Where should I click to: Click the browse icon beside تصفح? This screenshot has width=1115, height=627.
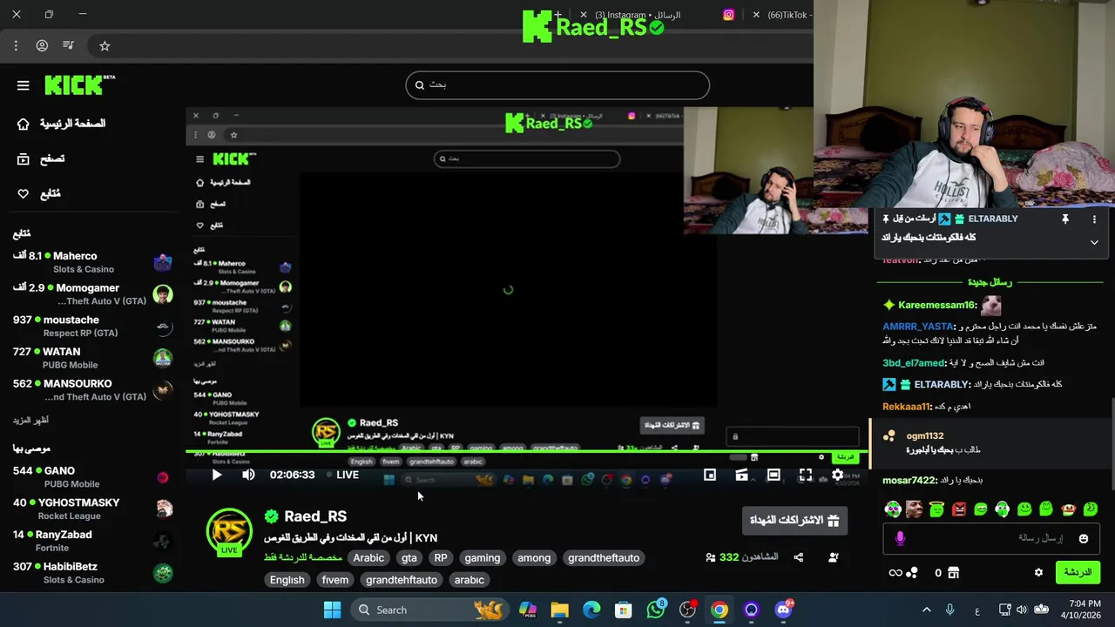pos(24,158)
